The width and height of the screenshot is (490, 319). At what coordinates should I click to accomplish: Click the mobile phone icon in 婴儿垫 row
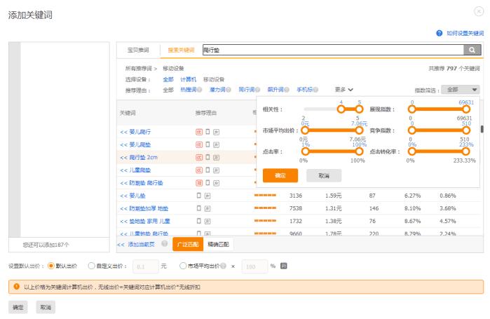pyautogui.click(x=199, y=196)
